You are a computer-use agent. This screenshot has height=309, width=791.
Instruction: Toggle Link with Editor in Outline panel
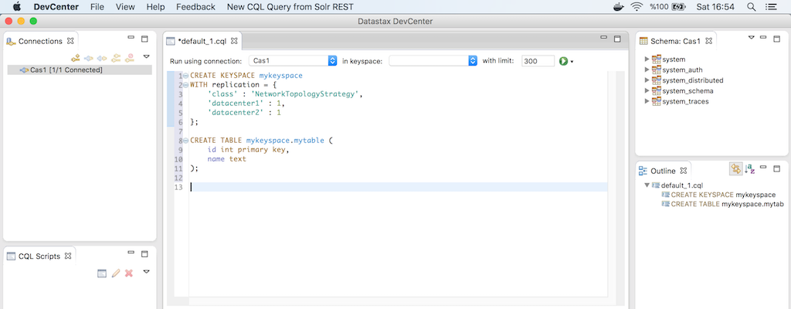[x=736, y=169]
